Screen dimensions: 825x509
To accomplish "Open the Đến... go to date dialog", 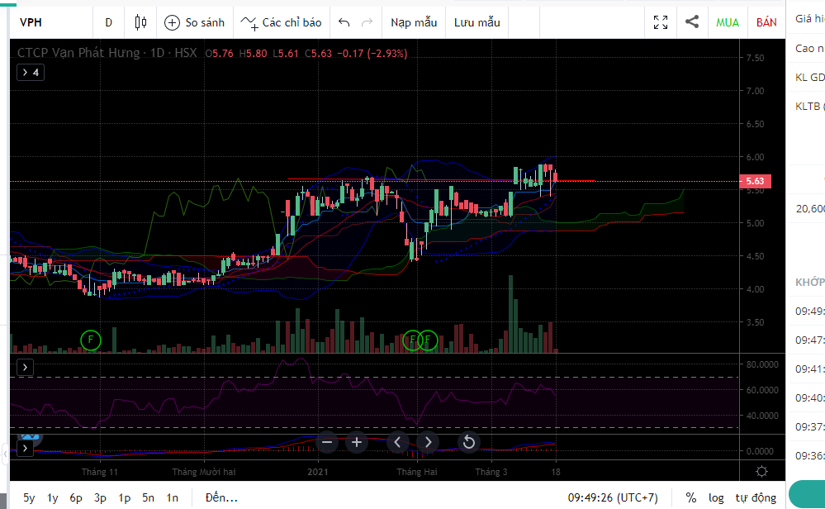I will coord(221,497).
